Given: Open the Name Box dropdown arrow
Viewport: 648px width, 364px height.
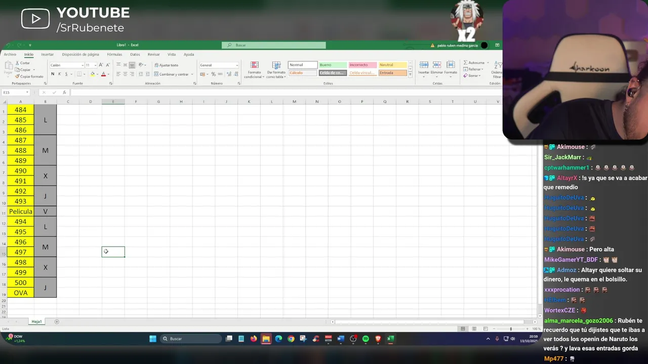Looking at the screenshot, I should (x=27, y=93).
